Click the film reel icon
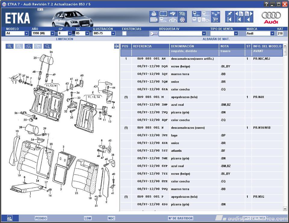Viewport: 289px width, 223px height. point(182,20)
